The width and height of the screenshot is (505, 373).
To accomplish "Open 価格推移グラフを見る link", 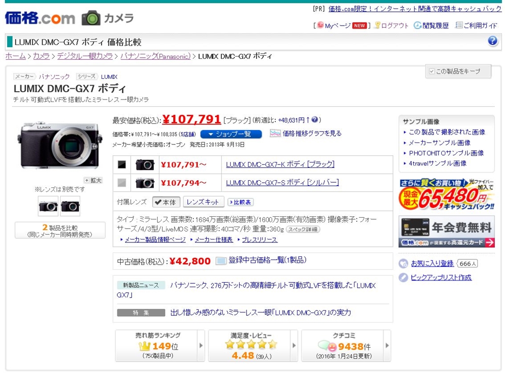I will point(312,133).
